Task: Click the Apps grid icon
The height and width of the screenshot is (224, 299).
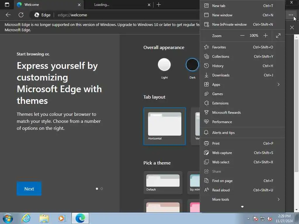Action: click(x=206, y=84)
